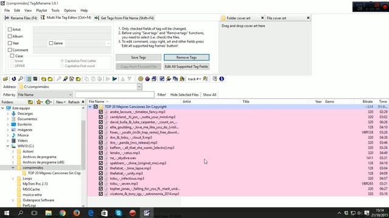Close the Folders panel with the X

click(83, 102)
